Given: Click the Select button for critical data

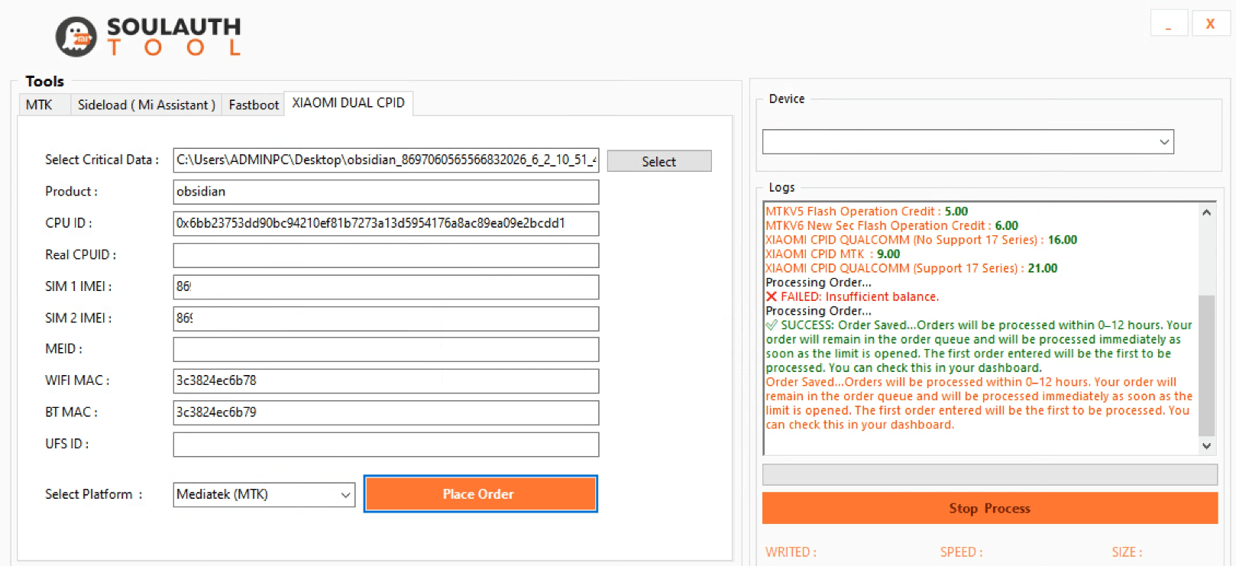Looking at the screenshot, I should click(659, 161).
